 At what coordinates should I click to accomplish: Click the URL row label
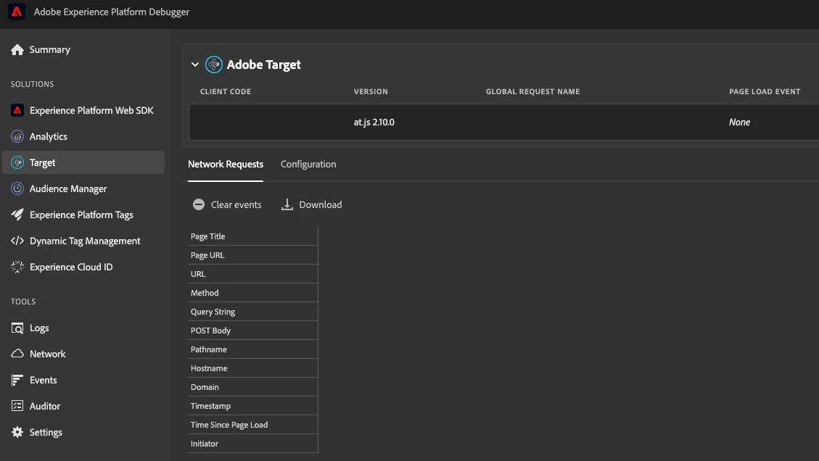tap(198, 273)
